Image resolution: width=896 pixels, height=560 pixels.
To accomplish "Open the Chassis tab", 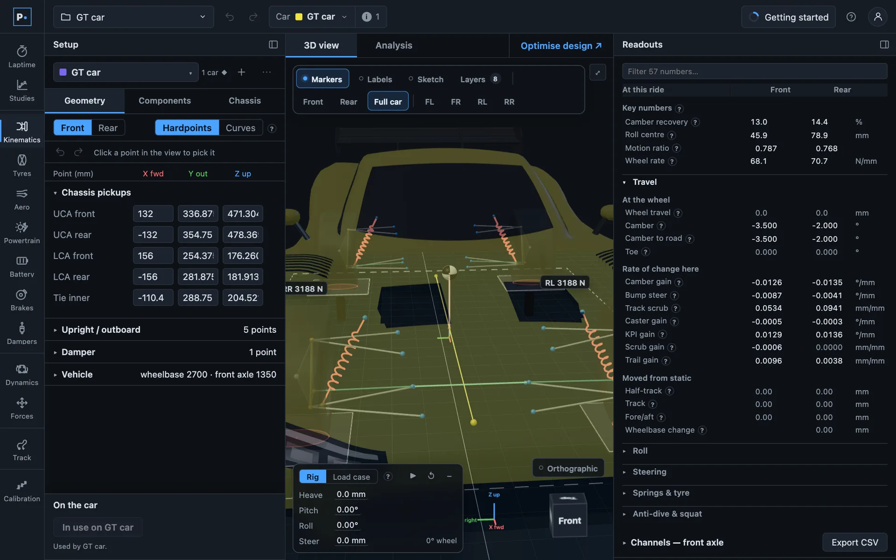I will point(245,100).
